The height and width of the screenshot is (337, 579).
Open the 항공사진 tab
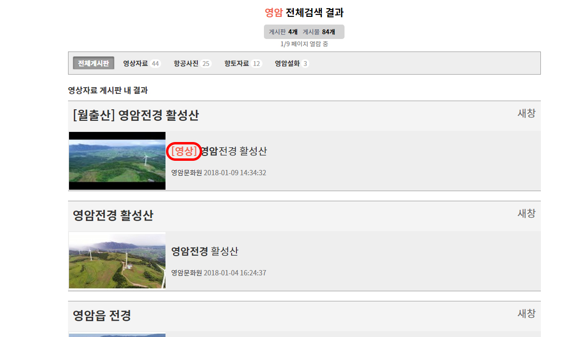click(186, 63)
